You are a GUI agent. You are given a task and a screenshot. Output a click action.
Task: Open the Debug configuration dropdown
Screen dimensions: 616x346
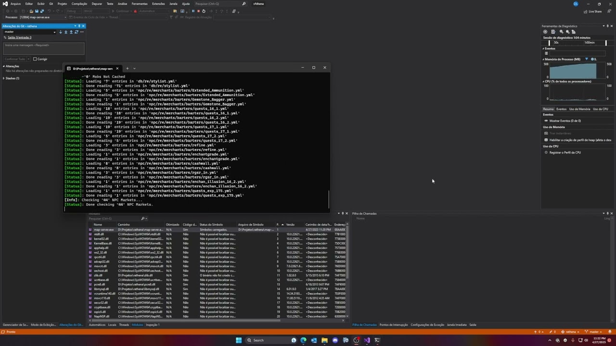74,11
